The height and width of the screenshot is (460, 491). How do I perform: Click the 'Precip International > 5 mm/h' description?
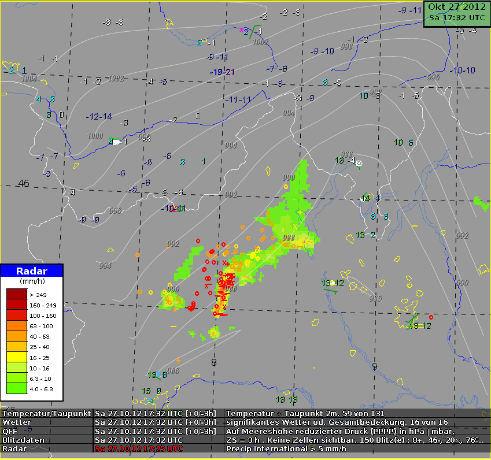pos(286,448)
